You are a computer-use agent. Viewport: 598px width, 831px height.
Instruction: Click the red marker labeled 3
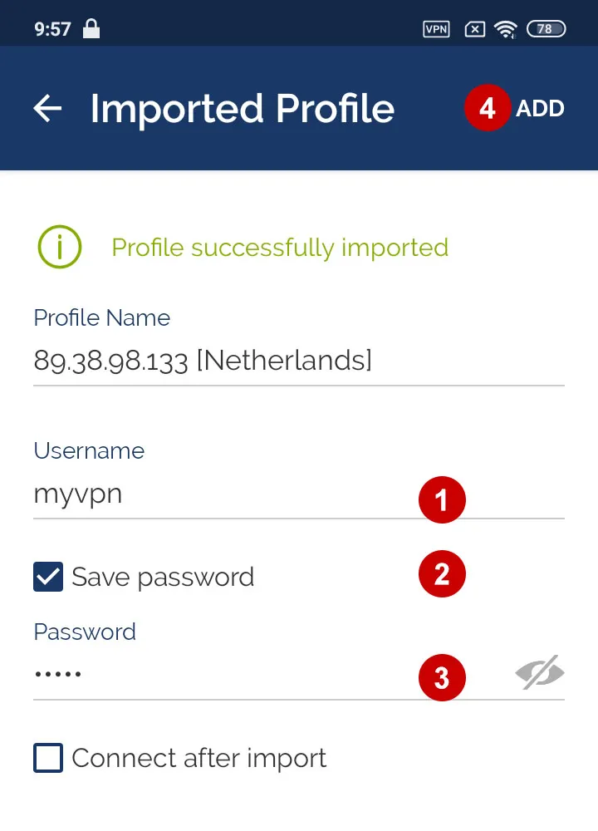pyautogui.click(x=442, y=677)
